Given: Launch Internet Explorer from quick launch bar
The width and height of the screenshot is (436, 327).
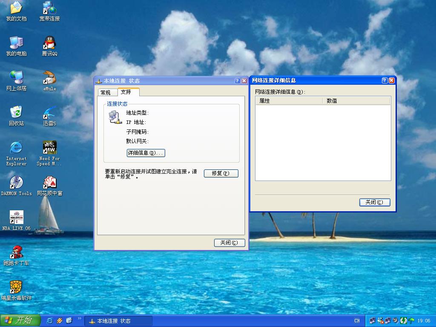Looking at the screenshot, I should click(x=50, y=321).
